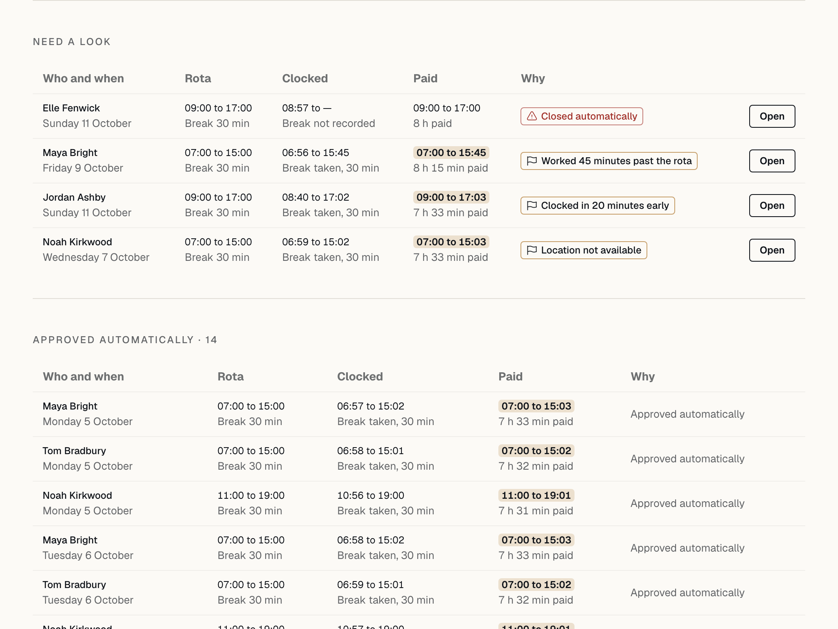Click the Worked 45 minutes past the rota label

(x=616, y=161)
